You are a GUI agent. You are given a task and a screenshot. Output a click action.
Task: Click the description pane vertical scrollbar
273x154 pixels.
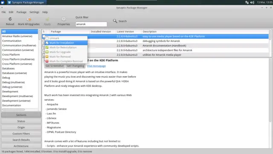pos(270,90)
